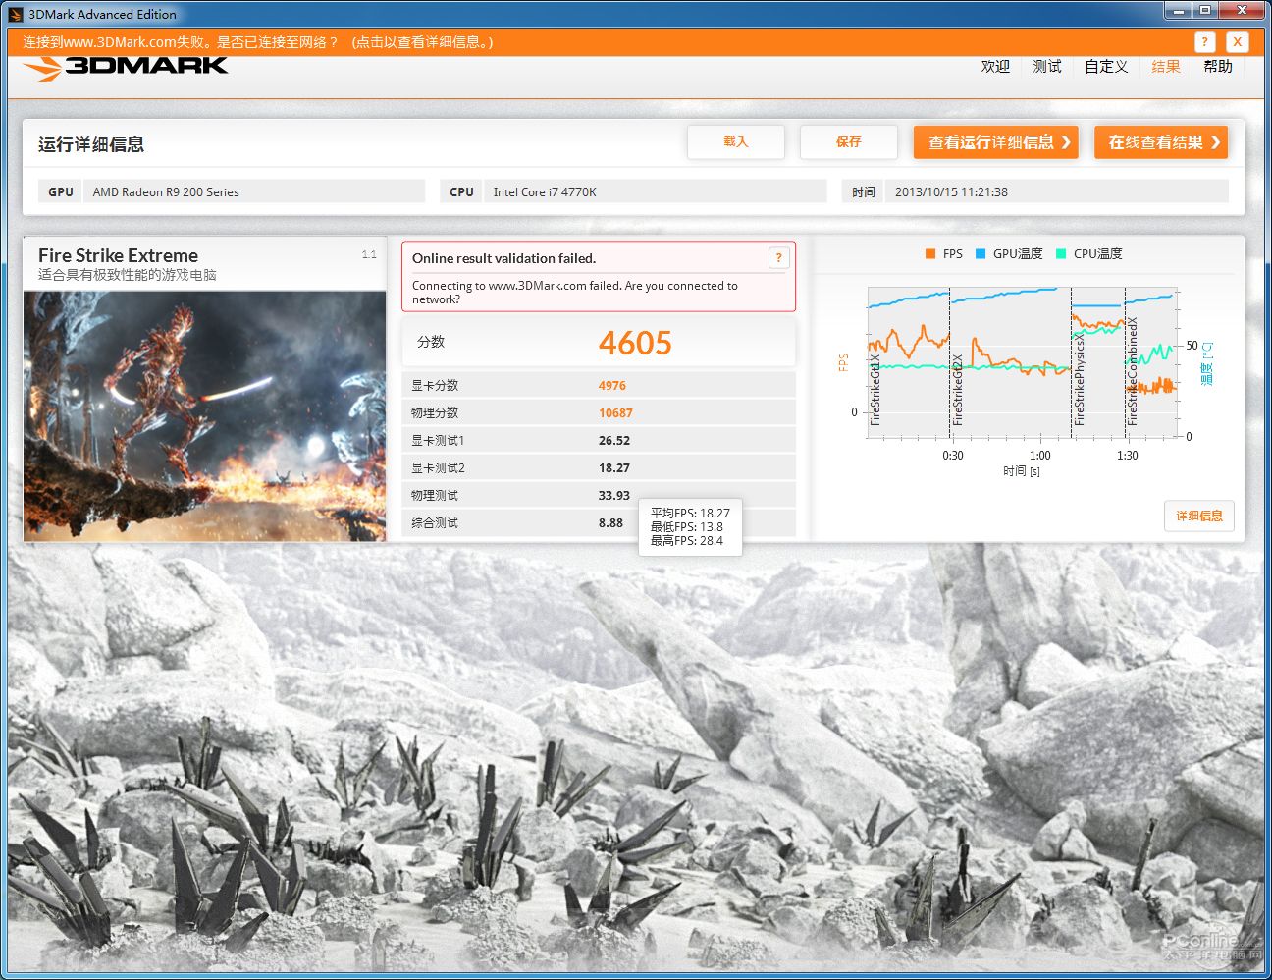
Task: Open the 测试 section
Action: click(1046, 66)
